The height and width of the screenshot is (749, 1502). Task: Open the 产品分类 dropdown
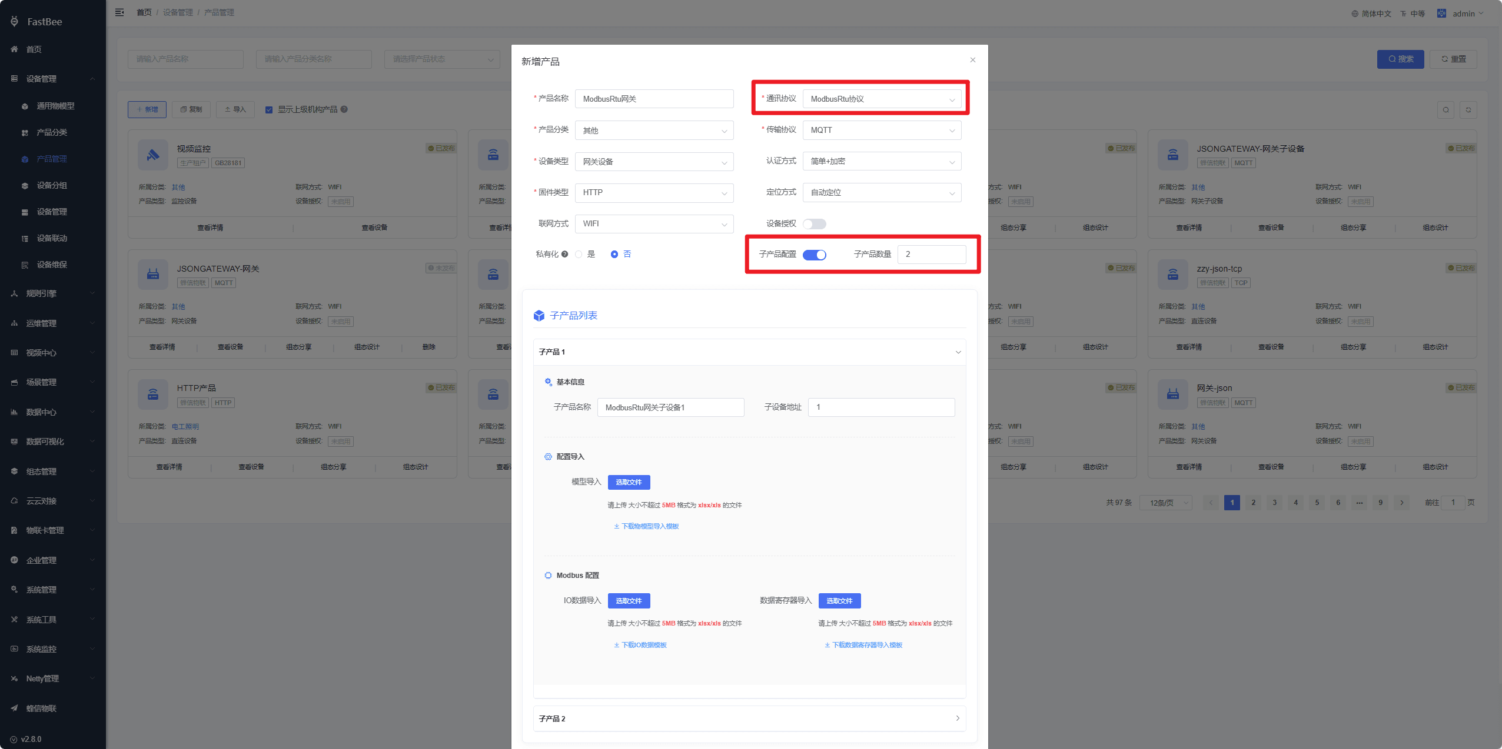pos(654,131)
